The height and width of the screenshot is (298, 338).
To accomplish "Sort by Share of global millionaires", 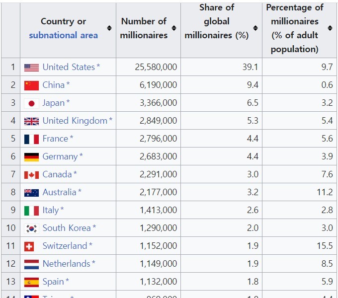I will [255, 28].
